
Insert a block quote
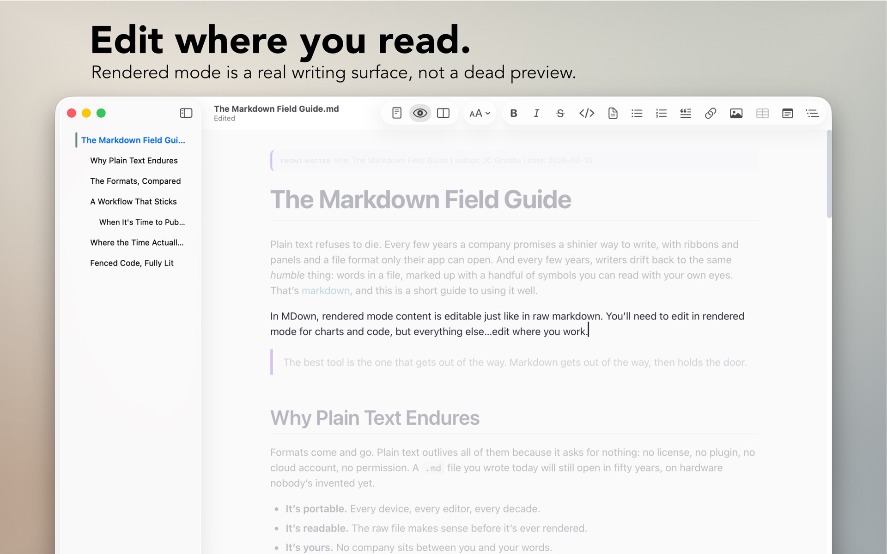pos(686,113)
